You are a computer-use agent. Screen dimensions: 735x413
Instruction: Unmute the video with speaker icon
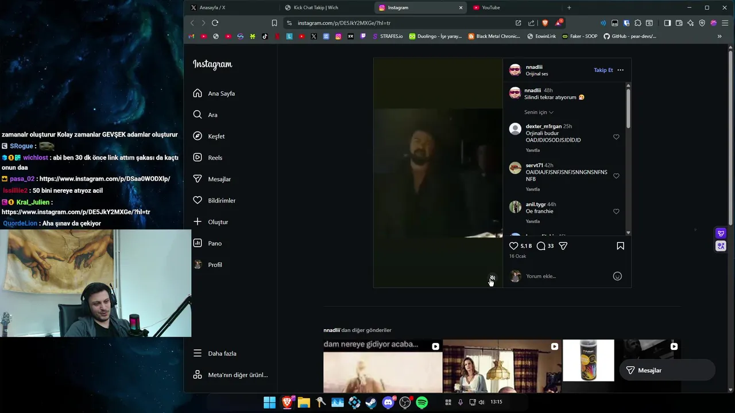(x=492, y=278)
